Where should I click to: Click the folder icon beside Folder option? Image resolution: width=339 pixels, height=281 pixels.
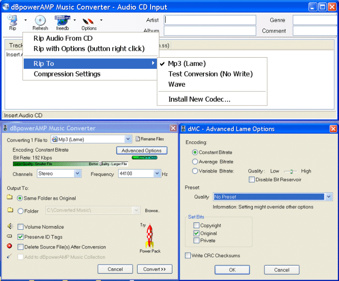click(x=10, y=210)
